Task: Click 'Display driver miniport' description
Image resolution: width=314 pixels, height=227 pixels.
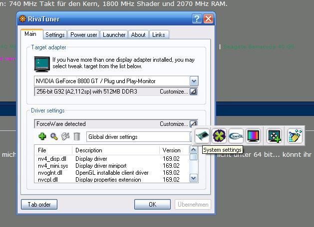Action: coord(101,166)
